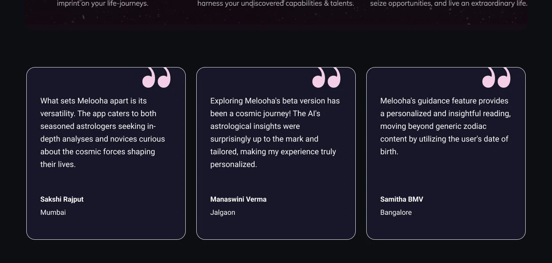Click quote icon on Samitha BMV's testimonial
Viewport: 552px width, 263px height.
[x=496, y=78]
